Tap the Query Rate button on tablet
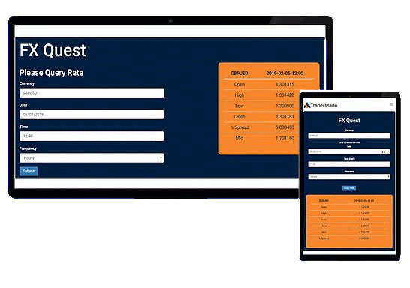 point(349,188)
